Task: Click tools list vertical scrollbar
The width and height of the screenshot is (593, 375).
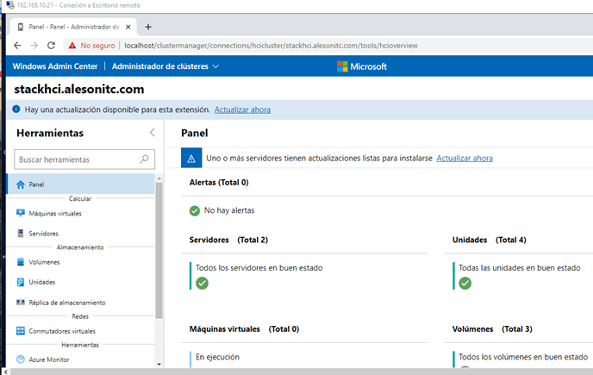Action: point(159,250)
